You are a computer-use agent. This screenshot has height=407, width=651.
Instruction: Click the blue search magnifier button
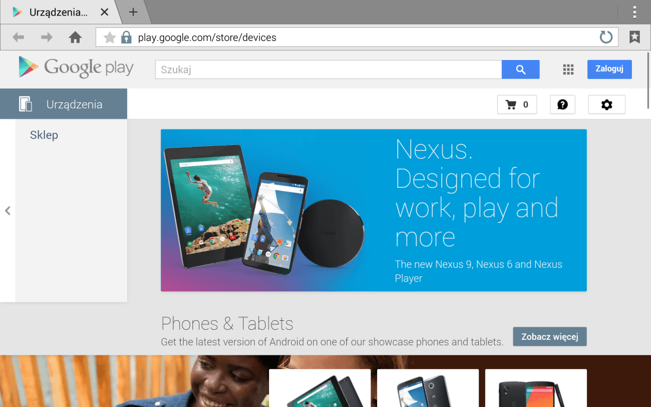[x=521, y=70]
